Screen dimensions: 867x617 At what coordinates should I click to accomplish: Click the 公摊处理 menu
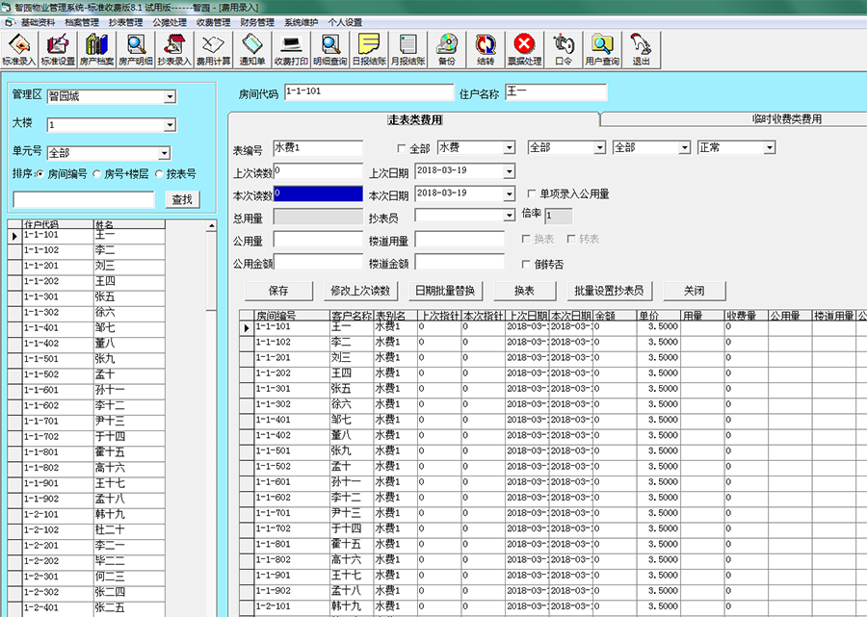[170, 23]
